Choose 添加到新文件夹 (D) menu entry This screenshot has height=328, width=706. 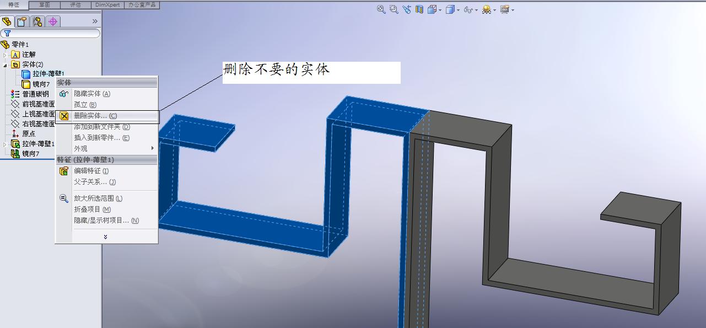[106, 127]
